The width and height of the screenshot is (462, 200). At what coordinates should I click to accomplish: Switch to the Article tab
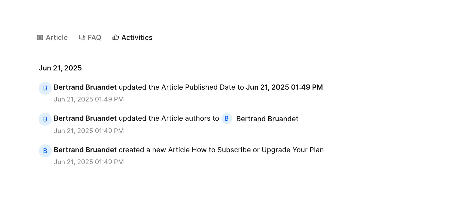tap(56, 38)
